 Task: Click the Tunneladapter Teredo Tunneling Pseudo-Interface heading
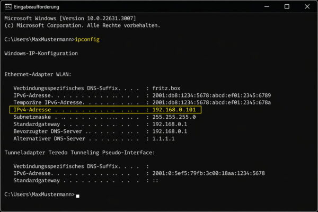click(x=79, y=153)
